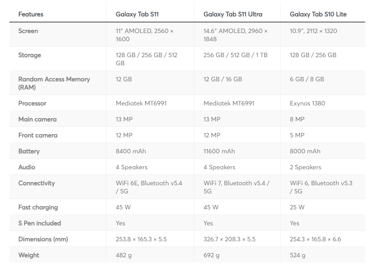Click the Features column header
Viewport: 370px width, 271px height.
(31, 14)
